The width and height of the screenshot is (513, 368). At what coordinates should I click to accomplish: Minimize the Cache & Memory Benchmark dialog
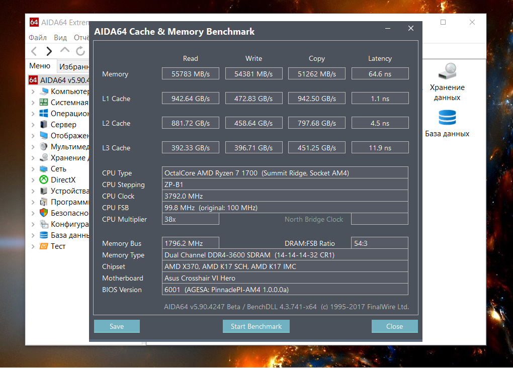[x=388, y=29]
